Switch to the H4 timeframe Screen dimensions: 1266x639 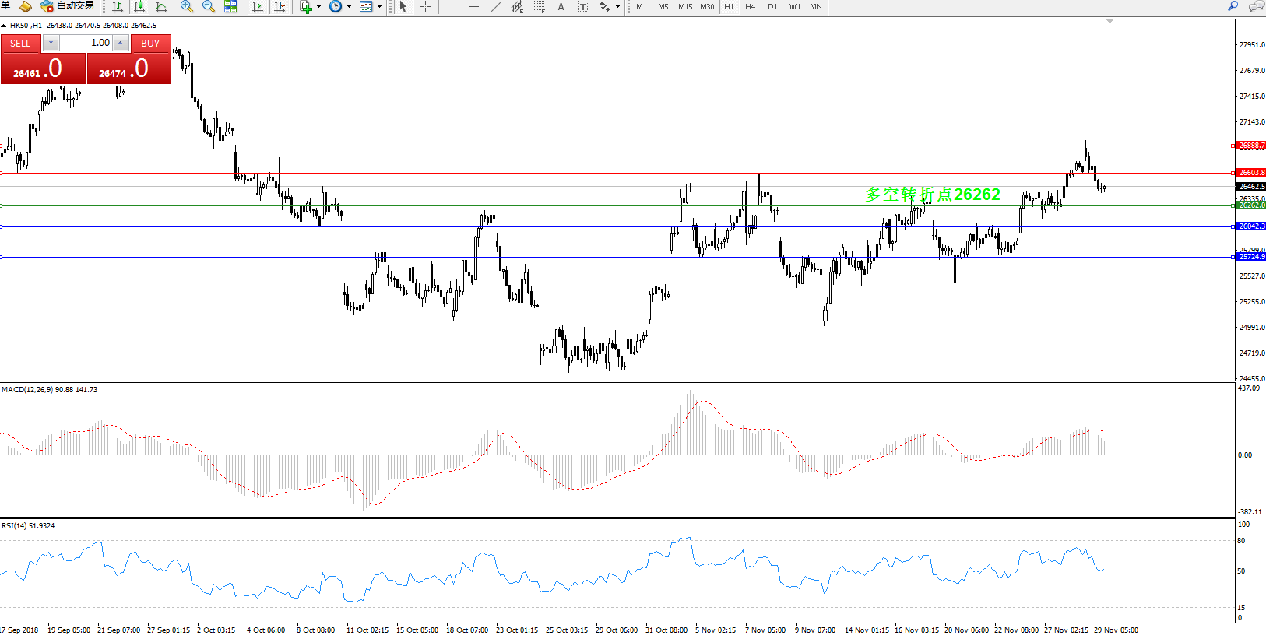coord(750,7)
